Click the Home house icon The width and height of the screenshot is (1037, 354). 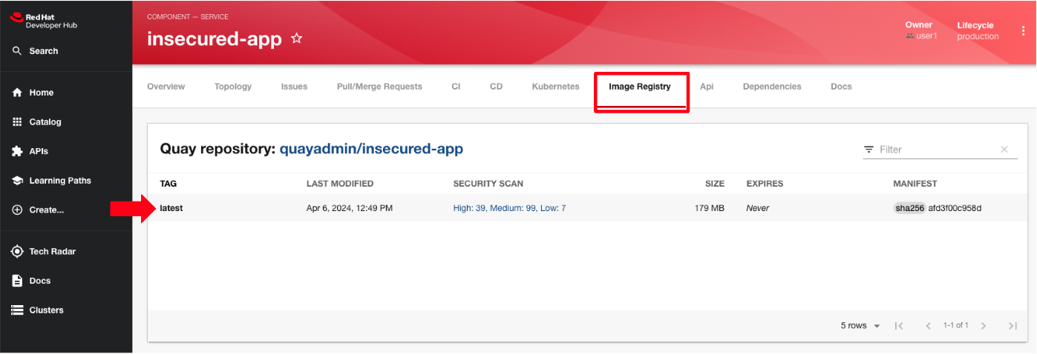pos(17,93)
